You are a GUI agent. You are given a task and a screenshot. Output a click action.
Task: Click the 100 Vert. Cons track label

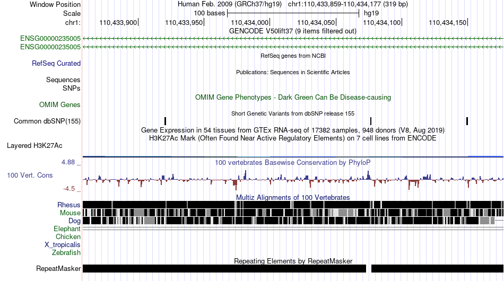coord(30,175)
